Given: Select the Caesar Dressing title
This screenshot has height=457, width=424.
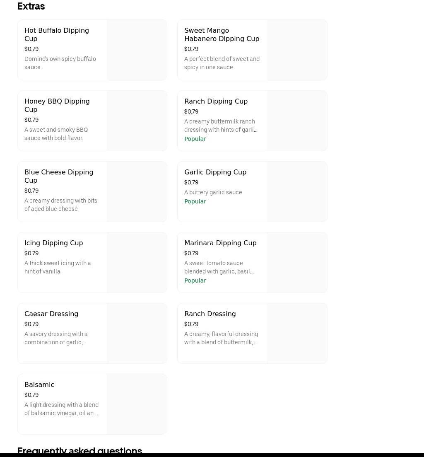Looking at the screenshot, I should [51, 314].
